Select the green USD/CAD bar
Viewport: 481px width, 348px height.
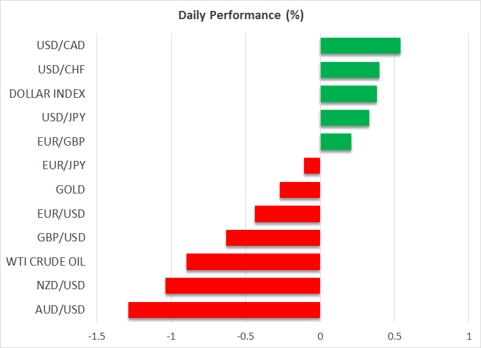[x=360, y=46]
